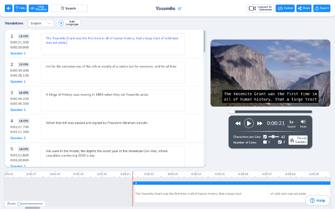This screenshot has height=209, width=335.
Task: Click the Export button
Action: click(x=322, y=8)
